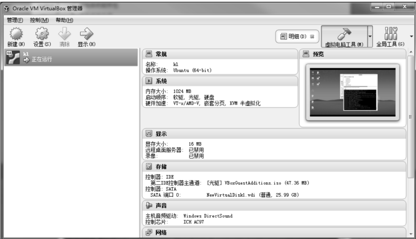This screenshot has height=239, width=416.
Task: Click the VirtualBox title bar cube icon
Action: point(7,8)
